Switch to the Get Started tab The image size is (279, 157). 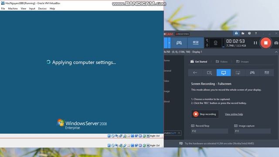point(199,61)
